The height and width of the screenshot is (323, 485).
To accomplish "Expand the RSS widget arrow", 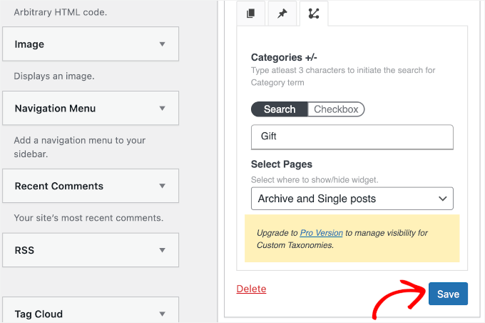I will point(162,250).
